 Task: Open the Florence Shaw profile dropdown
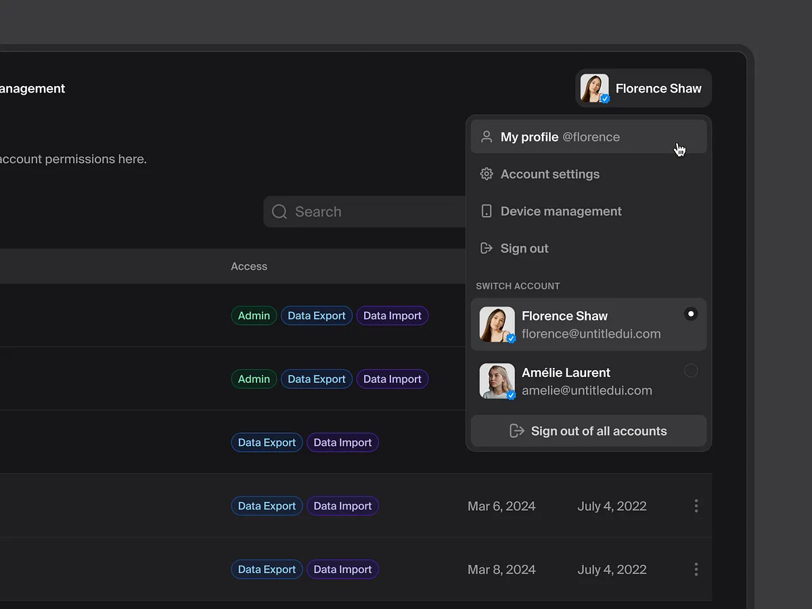click(x=642, y=88)
